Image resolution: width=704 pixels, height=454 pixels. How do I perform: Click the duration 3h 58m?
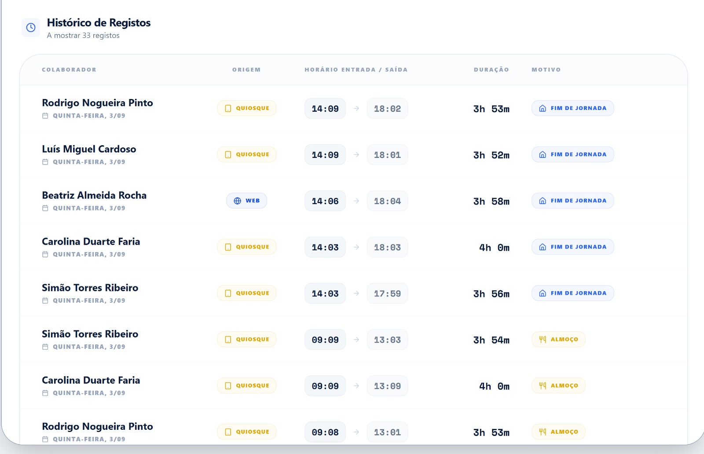pos(491,201)
